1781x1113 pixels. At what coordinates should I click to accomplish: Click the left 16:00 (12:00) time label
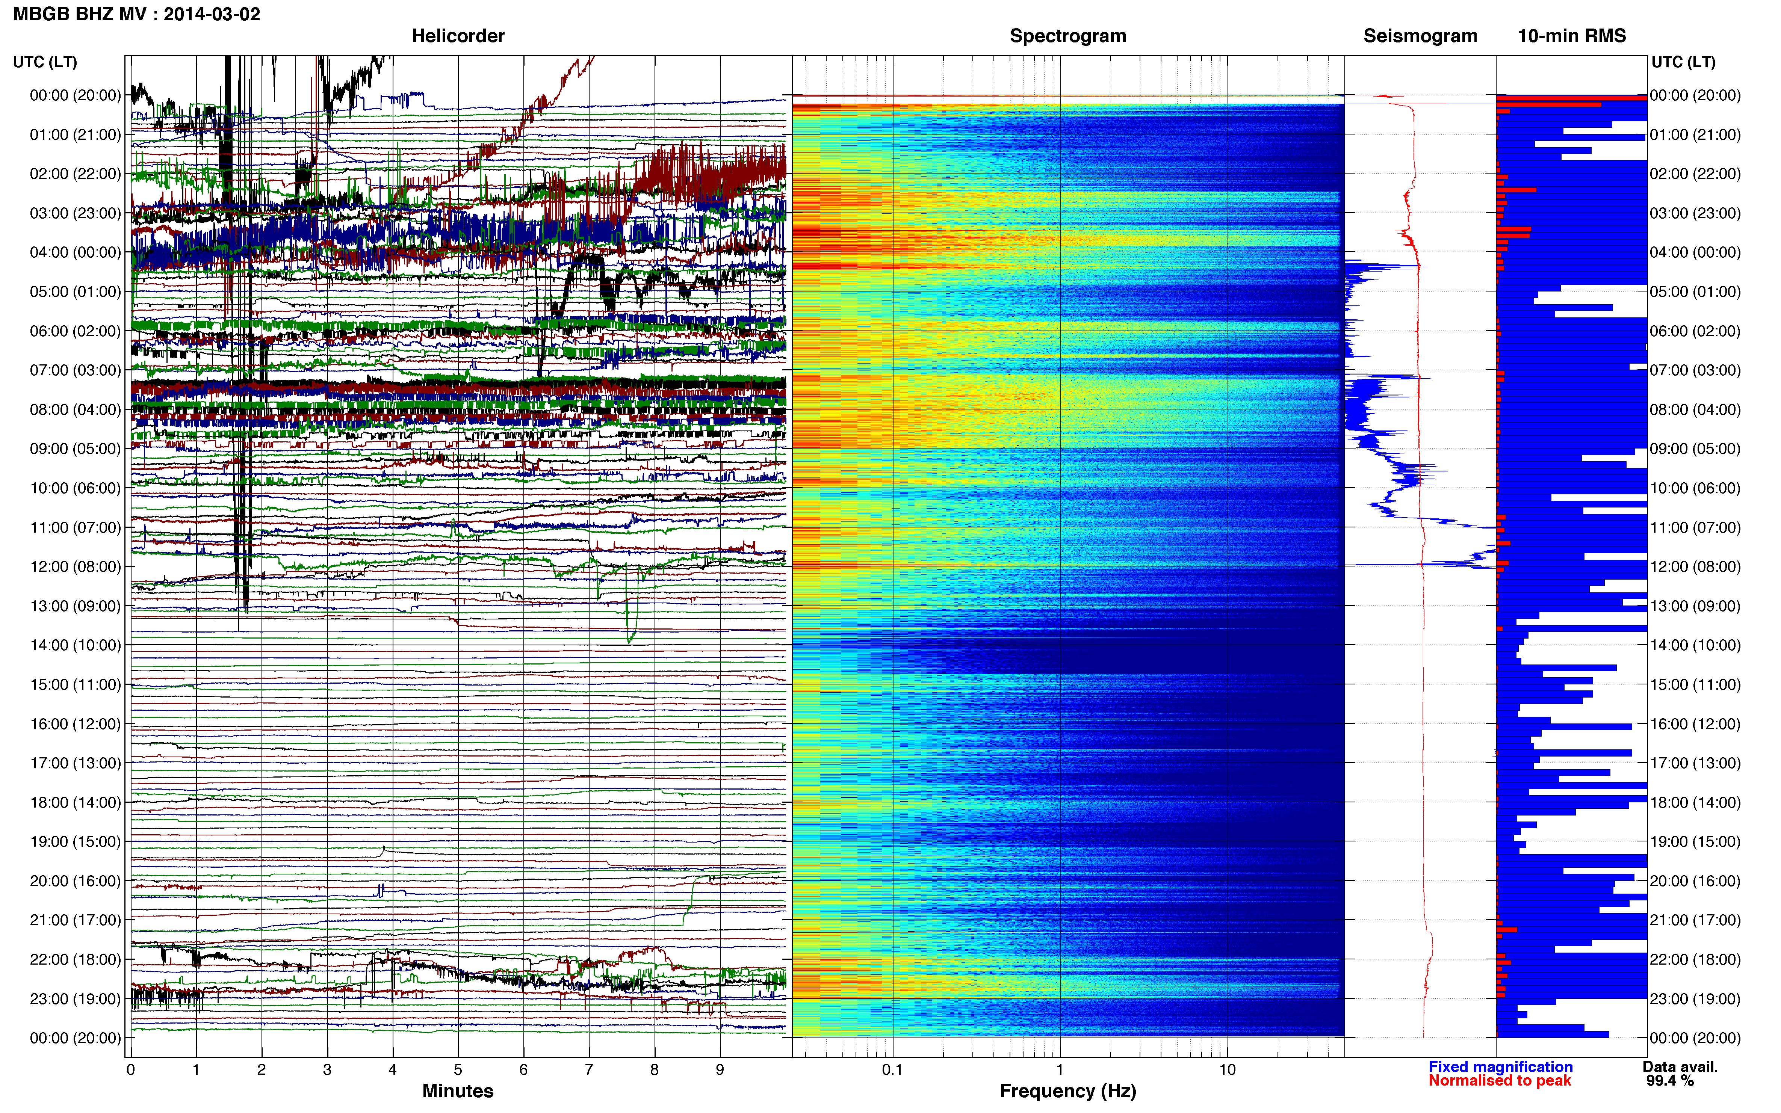[75, 723]
